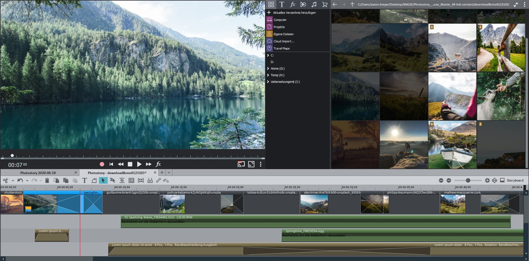Click the timeline zoom slider handle
This screenshot has width=529, height=261.
point(468,180)
